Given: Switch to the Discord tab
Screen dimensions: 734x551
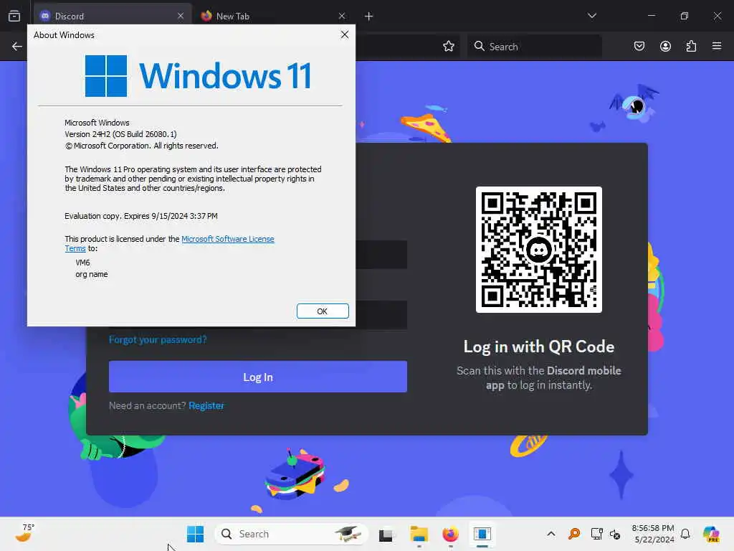Looking at the screenshot, I should [113, 16].
